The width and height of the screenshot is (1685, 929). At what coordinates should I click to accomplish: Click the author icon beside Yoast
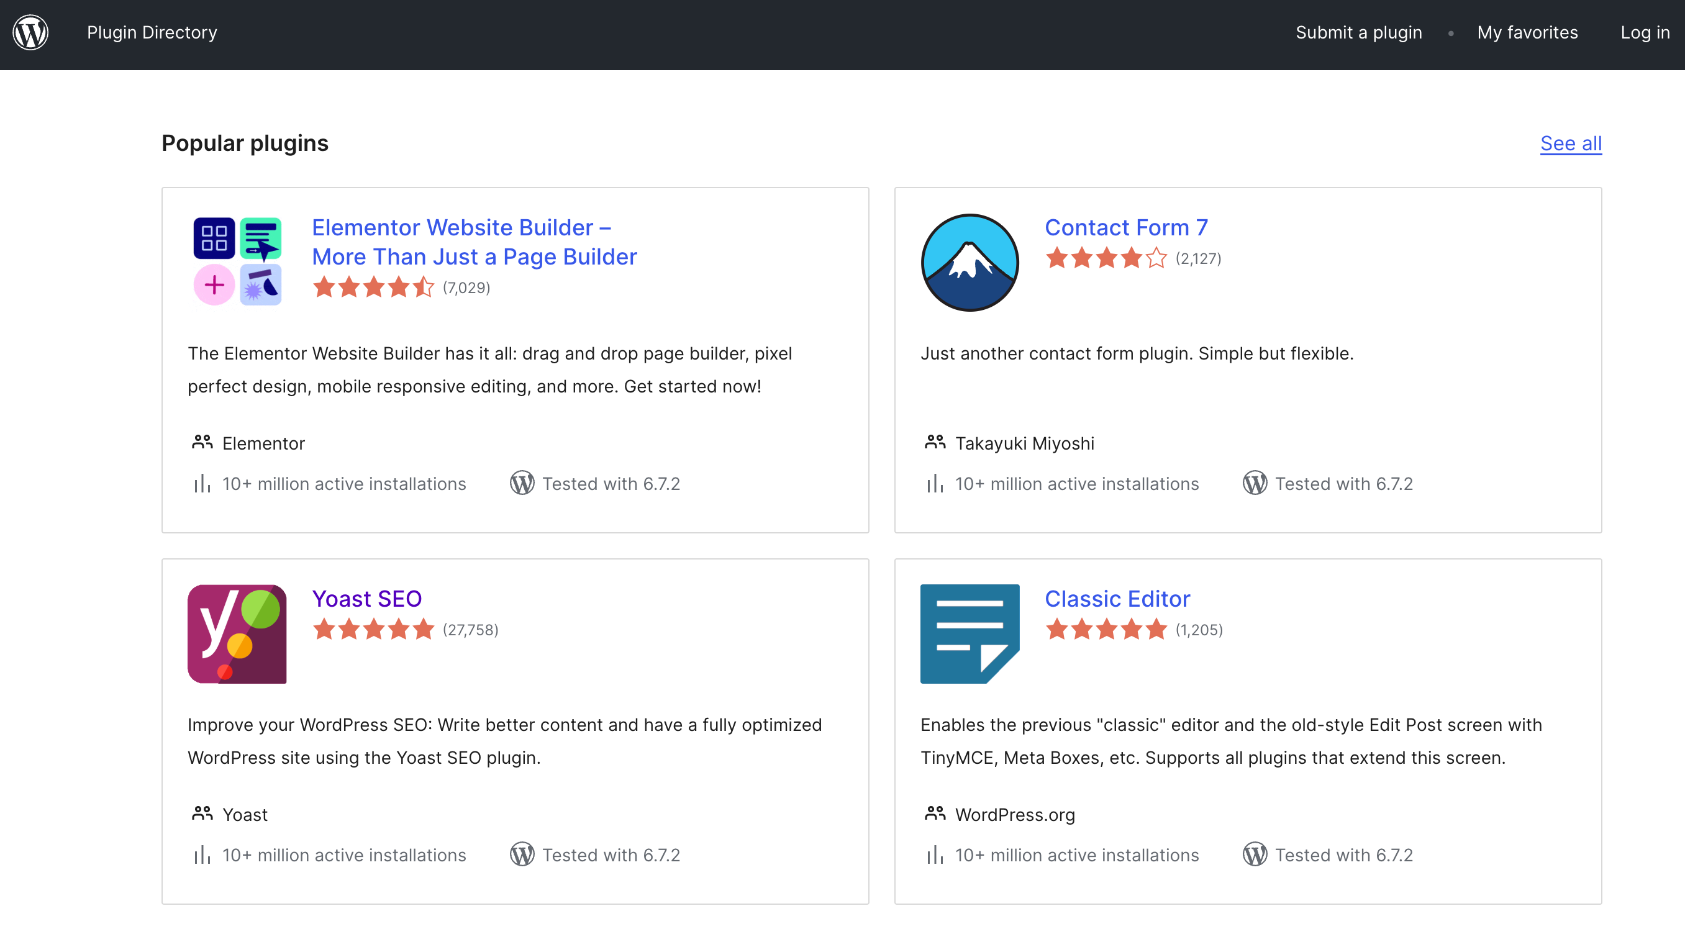coord(202,814)
